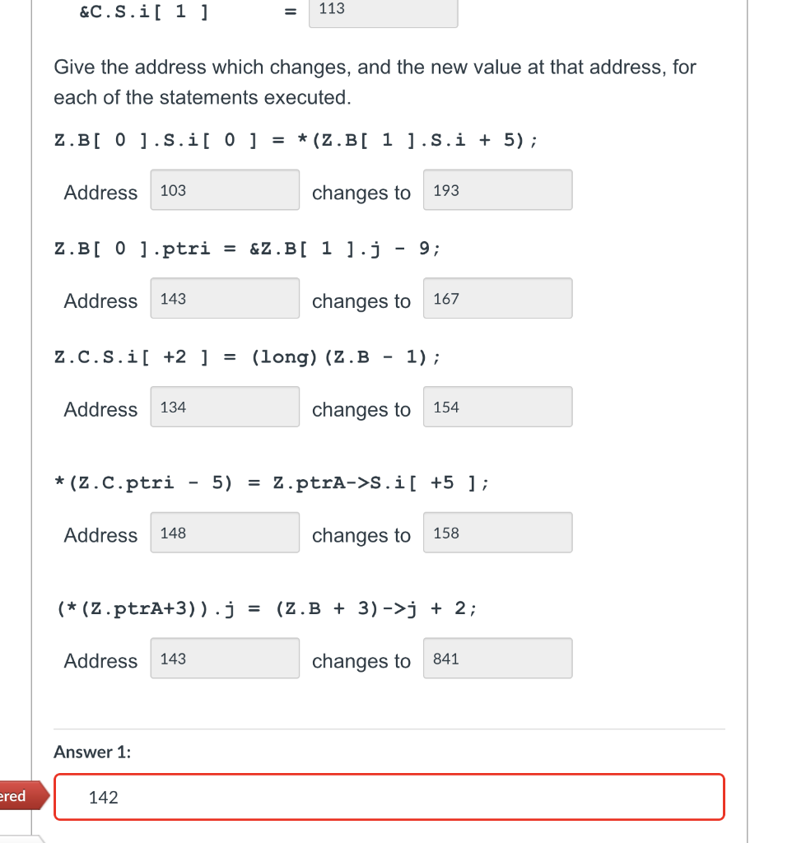806x843 pixels.
Task: Click the Address field for the ptri statement
Action: [x=224, y=298]
